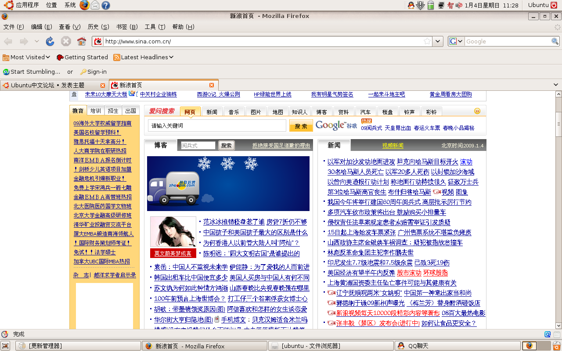
Task: Open the search engine selector dropdown
Action: (x=456, y=41)
